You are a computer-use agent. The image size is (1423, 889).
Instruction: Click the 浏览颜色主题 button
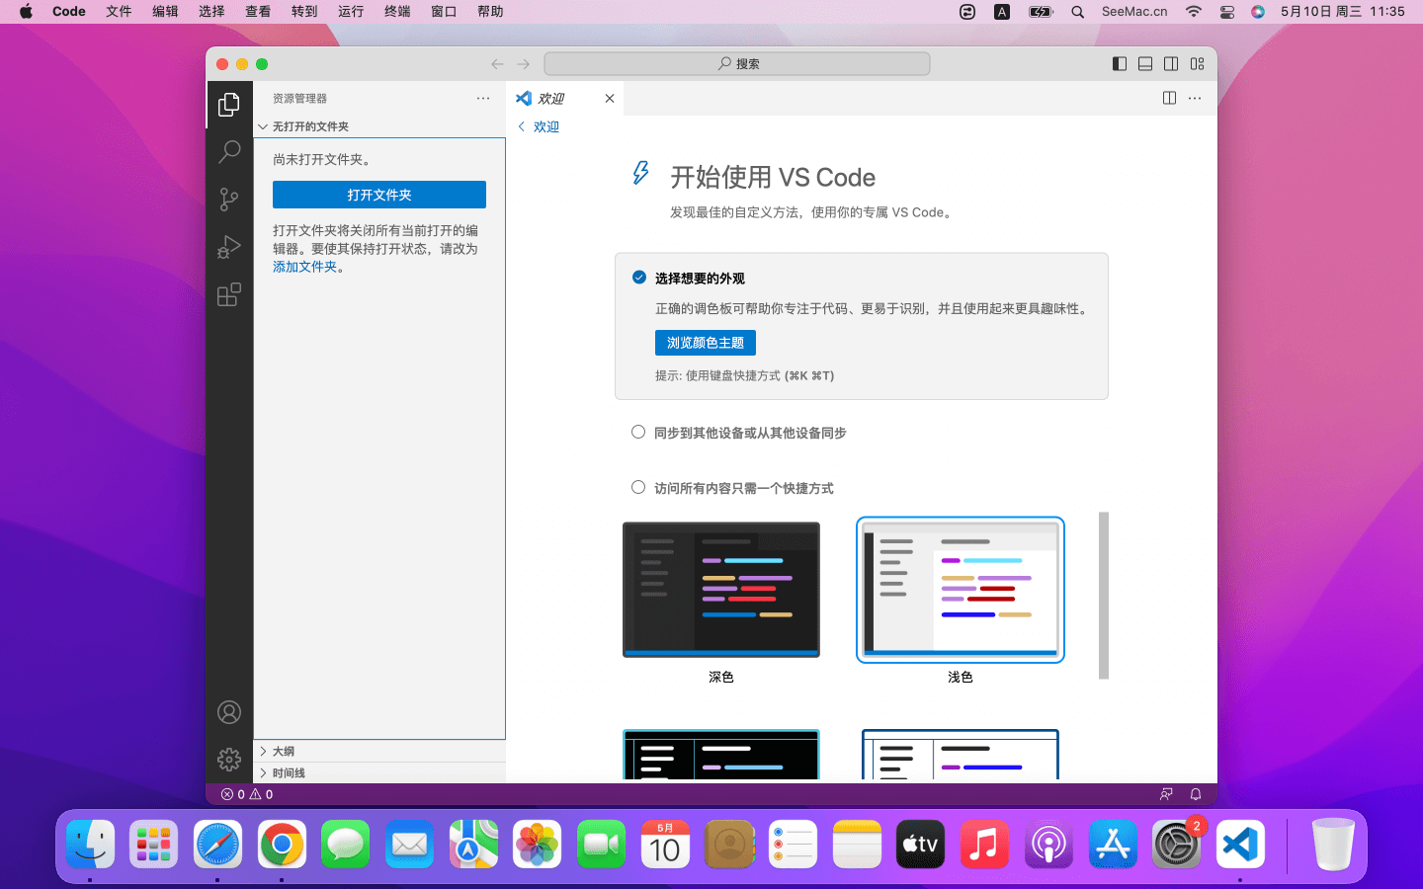point(706,343)
